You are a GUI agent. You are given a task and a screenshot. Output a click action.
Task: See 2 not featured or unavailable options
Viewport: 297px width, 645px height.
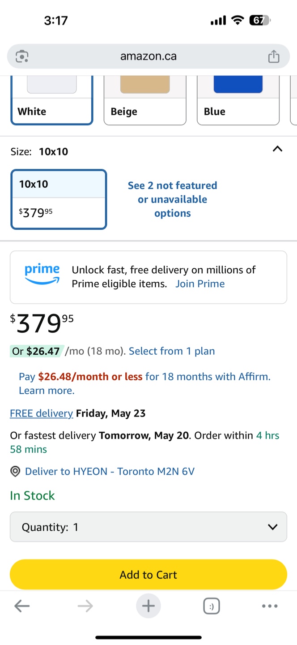pyautogui.click(x=173, y=199)
